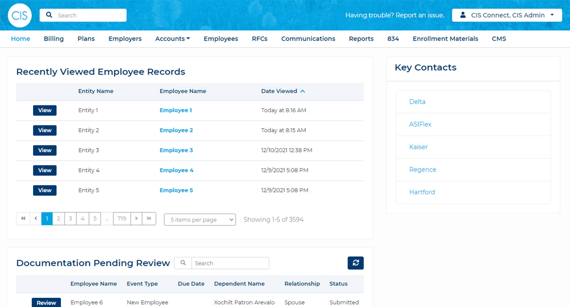Click the refresh icon in Documentation Pending Review

tap(356, 263)
